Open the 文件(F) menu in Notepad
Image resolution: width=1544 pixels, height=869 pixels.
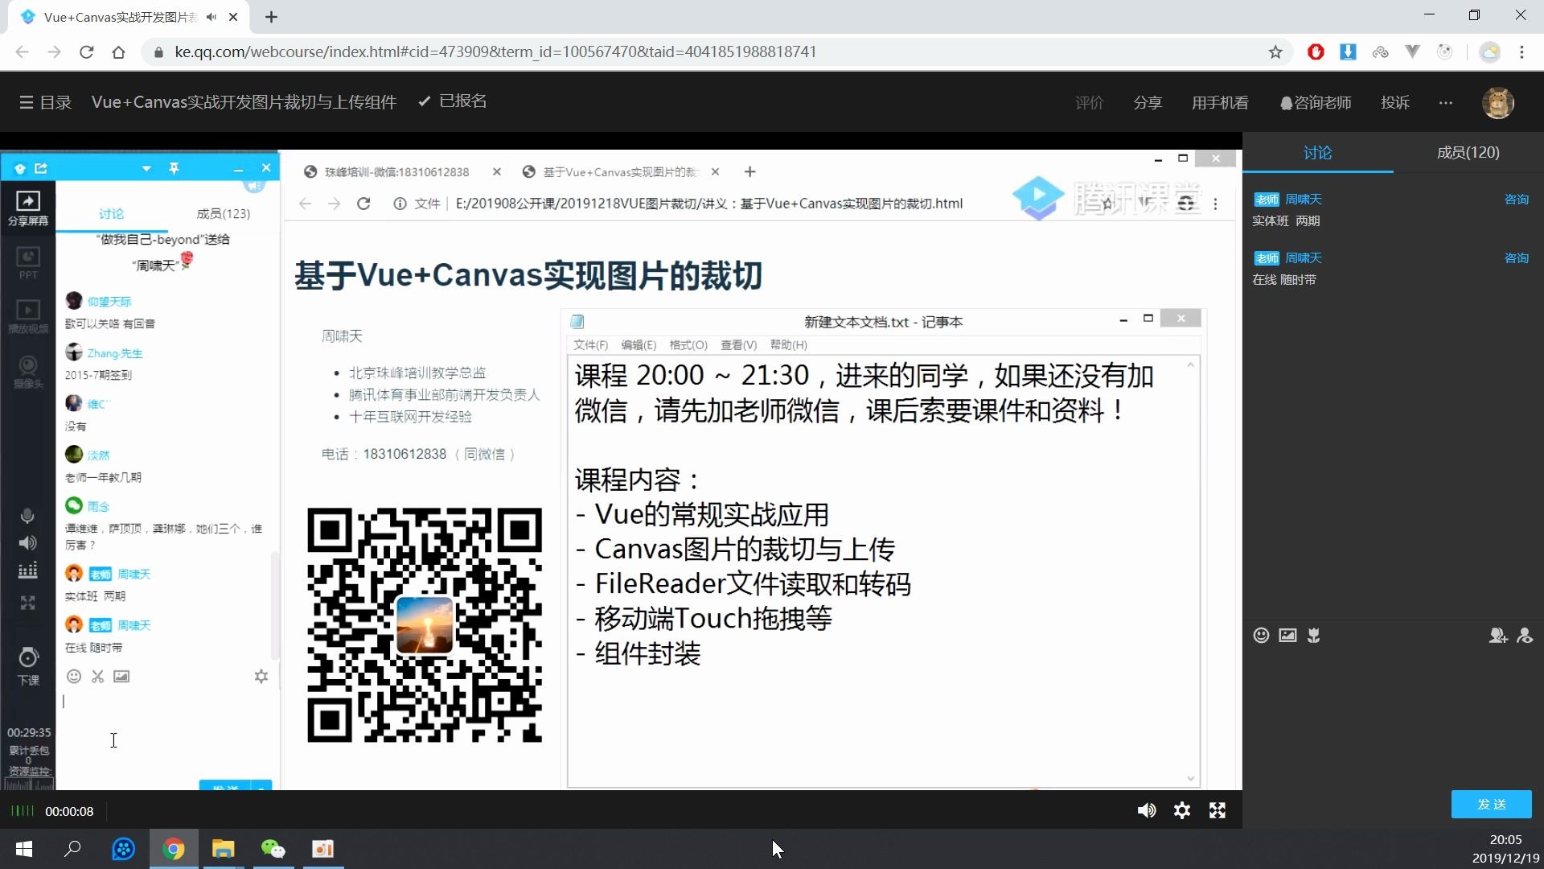[590, 345]
